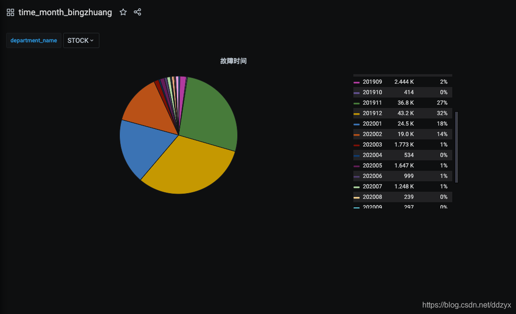Toggle series 201909 in legend
The width and height of the screenshot is (516, 314).
point(372,82)
